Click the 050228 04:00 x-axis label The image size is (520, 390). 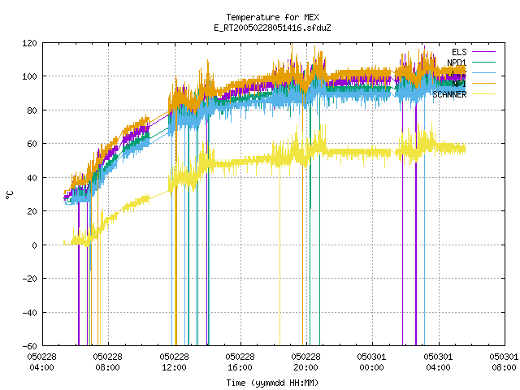[41, 362]
